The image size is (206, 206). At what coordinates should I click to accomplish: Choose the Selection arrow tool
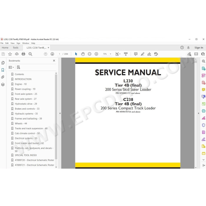tap(76, 54)
